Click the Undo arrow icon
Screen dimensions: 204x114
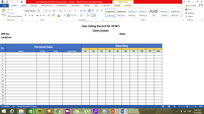click(x=11, y=2)
